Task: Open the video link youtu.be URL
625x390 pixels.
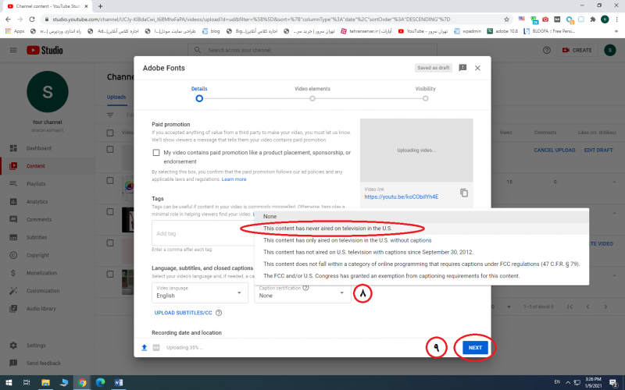Action: (401, 197)
